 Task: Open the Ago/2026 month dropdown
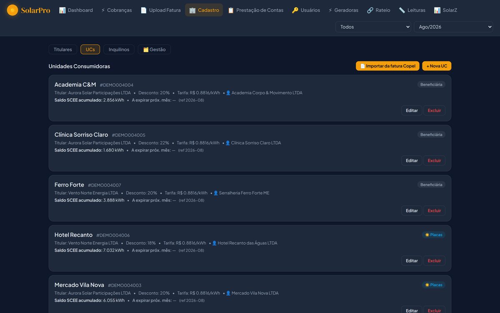(x=453, y=27)
